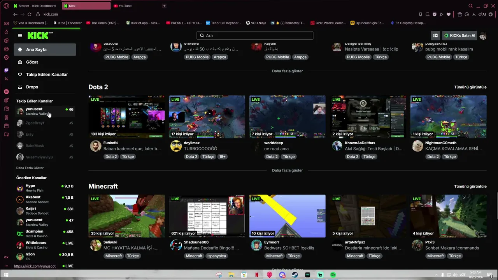The image size is (498, 280).
Task: Click KnownAsDelthas channel name
Action: point(360,143)
